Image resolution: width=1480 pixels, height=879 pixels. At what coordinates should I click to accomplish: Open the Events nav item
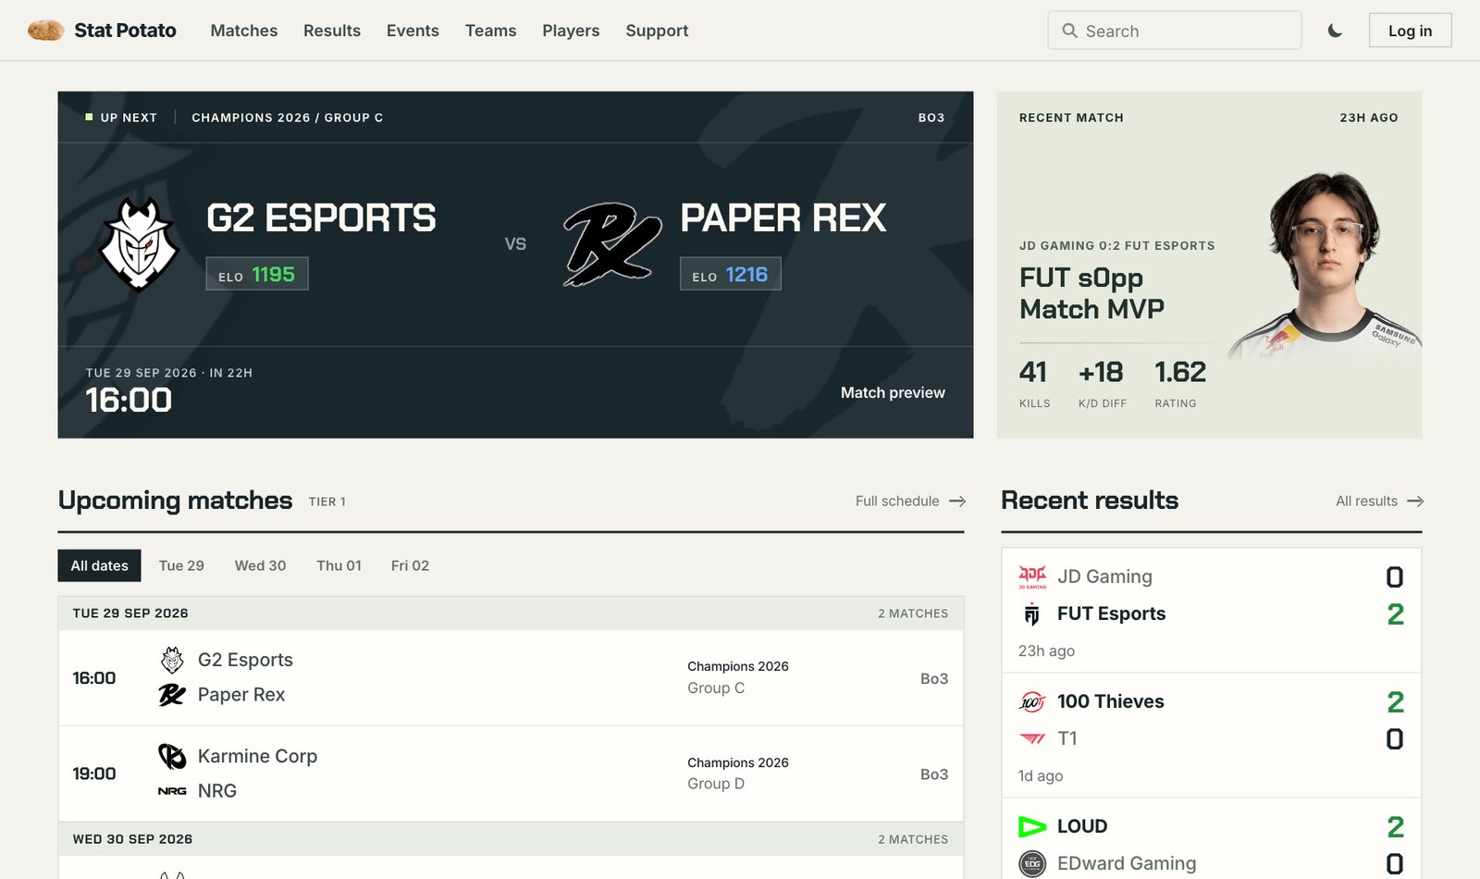(413, 31)
